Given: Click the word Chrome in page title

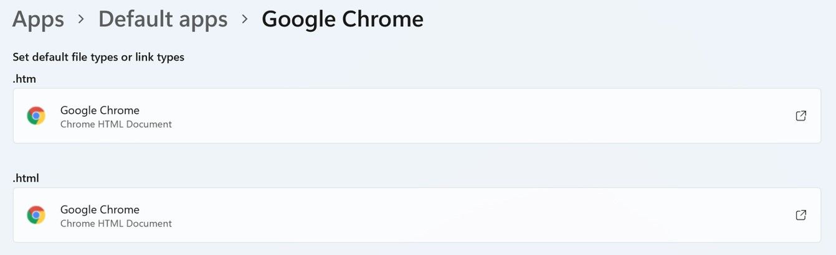Looking at the screenshot, I should click(384, 19).
